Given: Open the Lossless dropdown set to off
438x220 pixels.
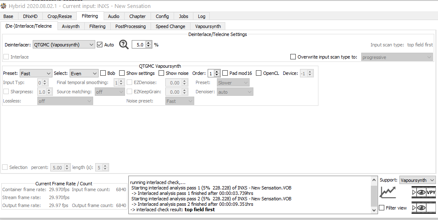Looking at the screenshot, I should tap(65, 101).
